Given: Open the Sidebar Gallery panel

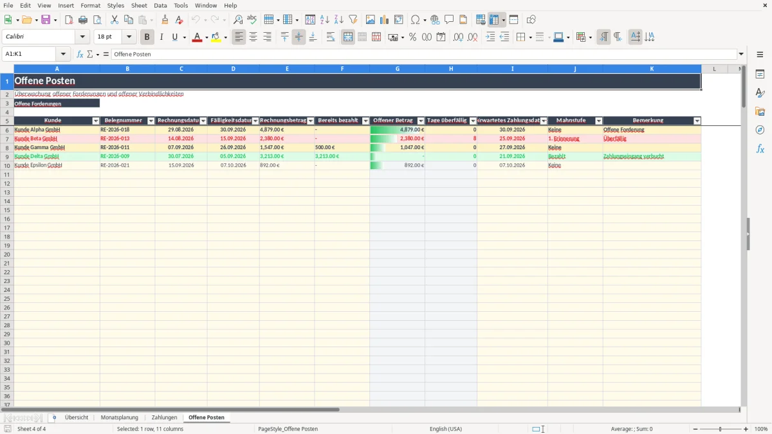Looking at the screenshot, I should 760,111.
